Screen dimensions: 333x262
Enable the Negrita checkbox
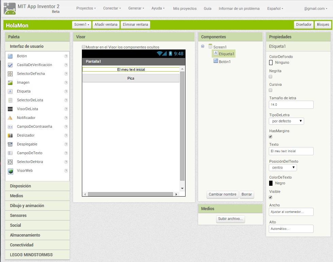[x=270, y=77]
